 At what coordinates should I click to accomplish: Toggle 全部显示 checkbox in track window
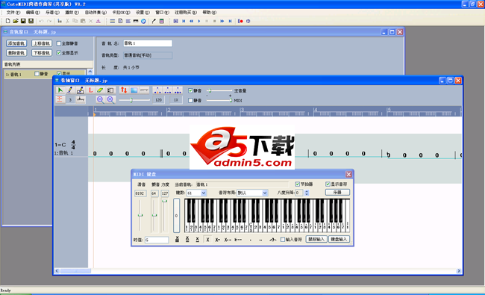click(x=59, y=53)
